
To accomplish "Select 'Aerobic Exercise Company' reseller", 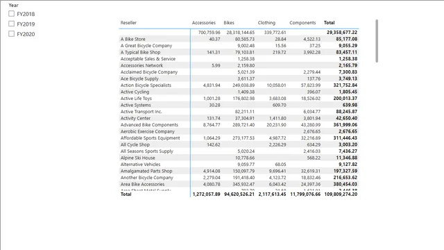I will 148,131.
